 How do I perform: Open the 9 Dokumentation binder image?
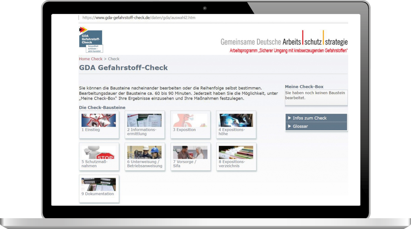[99, 184]
